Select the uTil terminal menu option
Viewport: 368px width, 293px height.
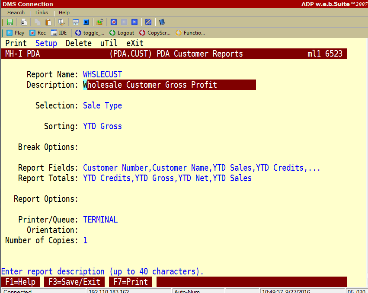pos(109,43)
